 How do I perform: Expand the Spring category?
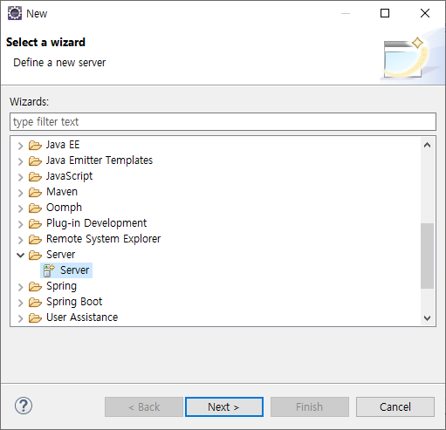(x=20, y=287)
